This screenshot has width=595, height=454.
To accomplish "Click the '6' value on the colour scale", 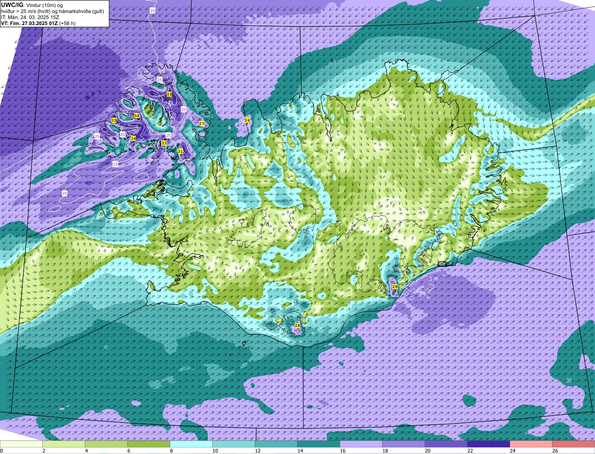I will tap(128, 451).
